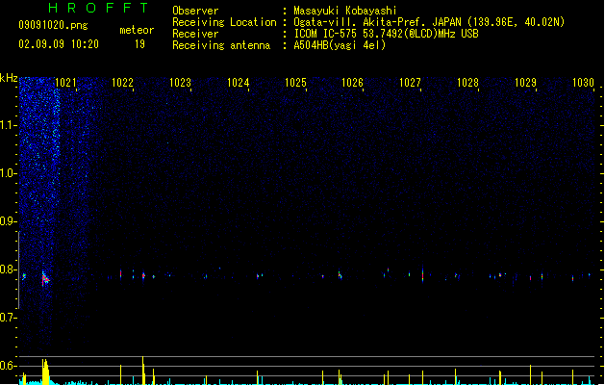Click time marker 1023
The image size is (605, 385).
click(x=180, y=83)
